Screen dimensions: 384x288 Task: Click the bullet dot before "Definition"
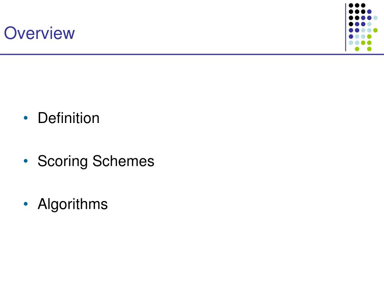(x=26, y=118)
